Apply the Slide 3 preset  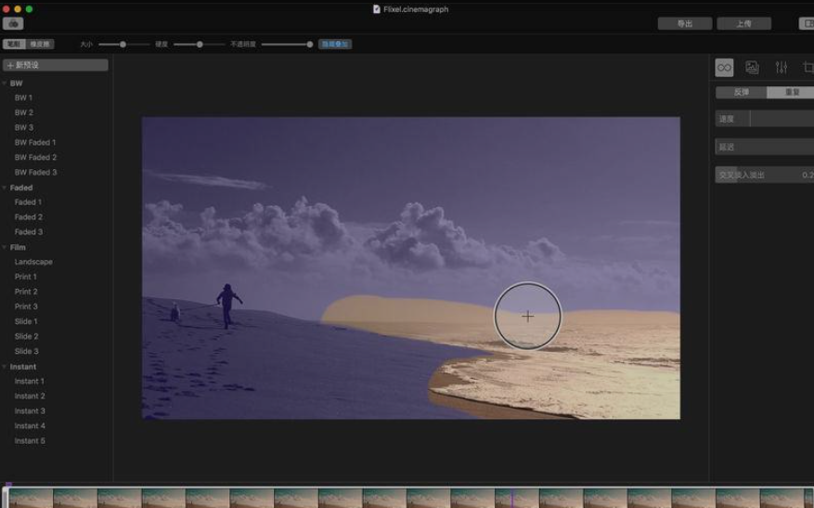(x=27, y=352)
